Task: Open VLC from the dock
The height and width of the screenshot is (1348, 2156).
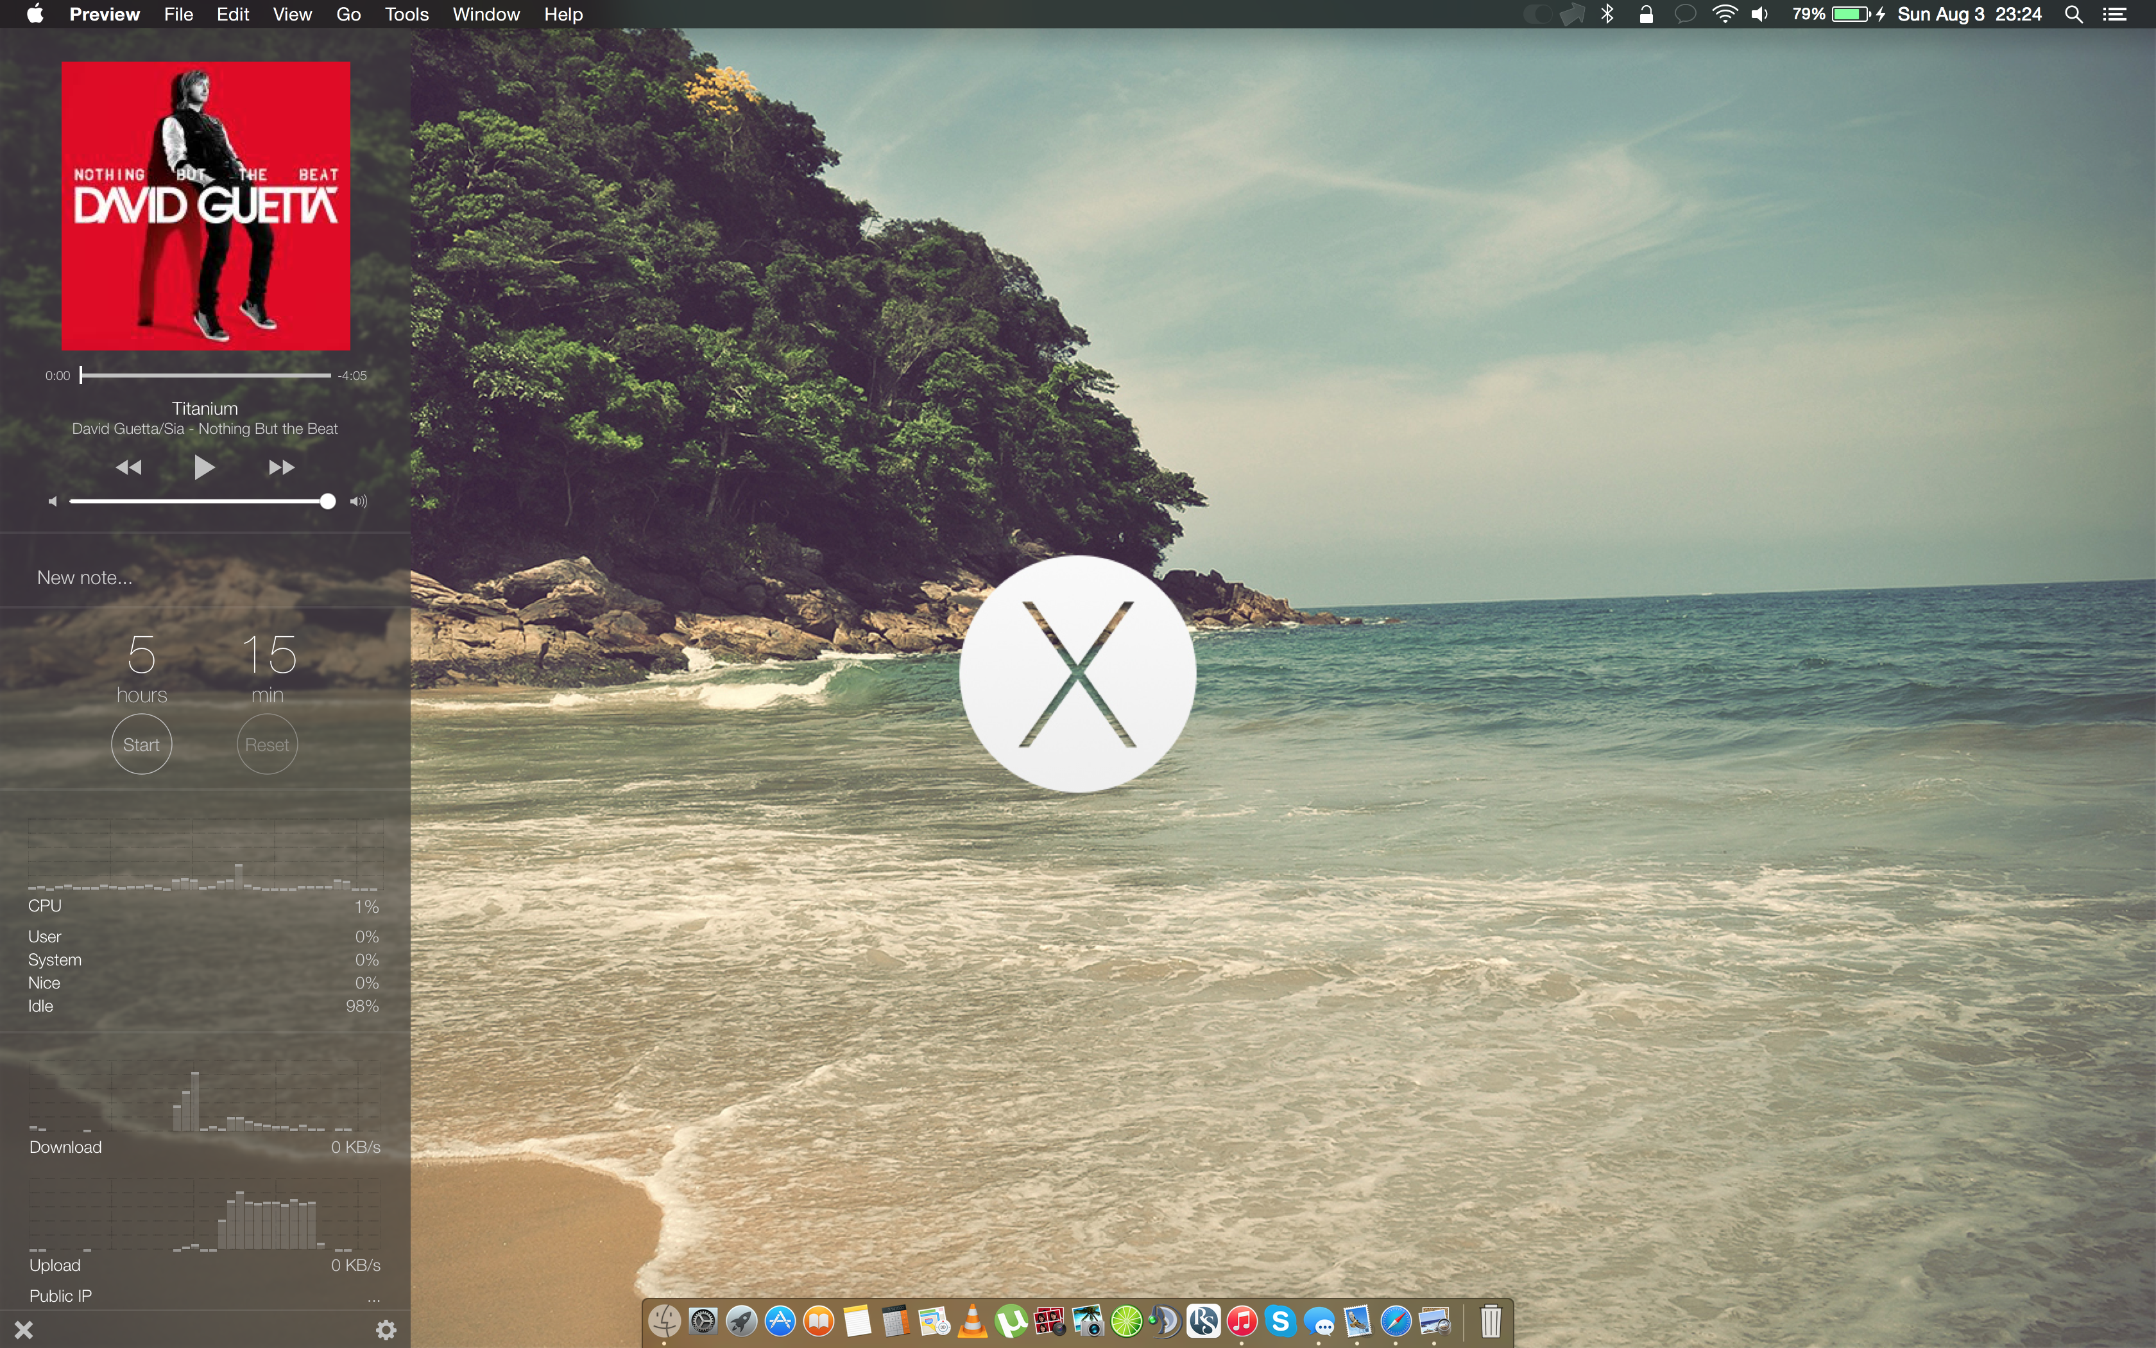Action: (973, 1321)
